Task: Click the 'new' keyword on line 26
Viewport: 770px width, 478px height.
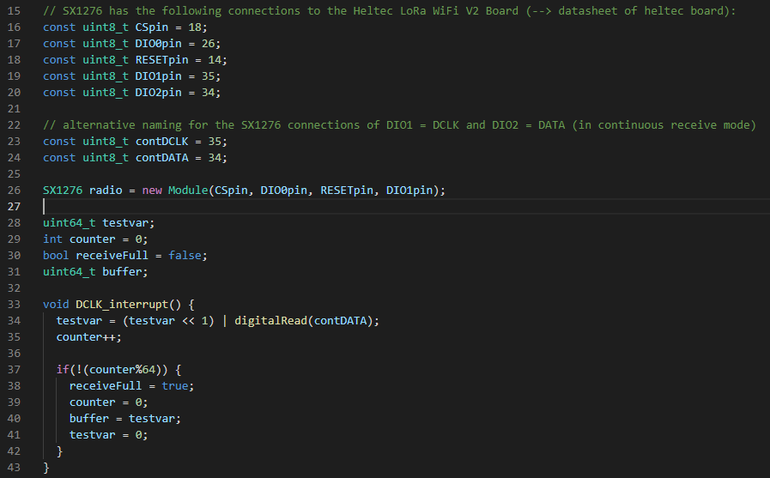Action: 152,190
